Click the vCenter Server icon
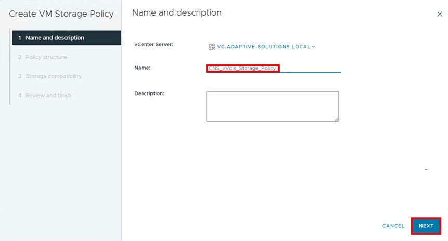This screenshot has width=448, height=241. click(x=212, y=47)
